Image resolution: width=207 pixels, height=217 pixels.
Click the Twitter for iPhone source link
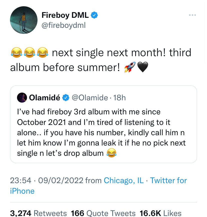[x=168, y=180]
